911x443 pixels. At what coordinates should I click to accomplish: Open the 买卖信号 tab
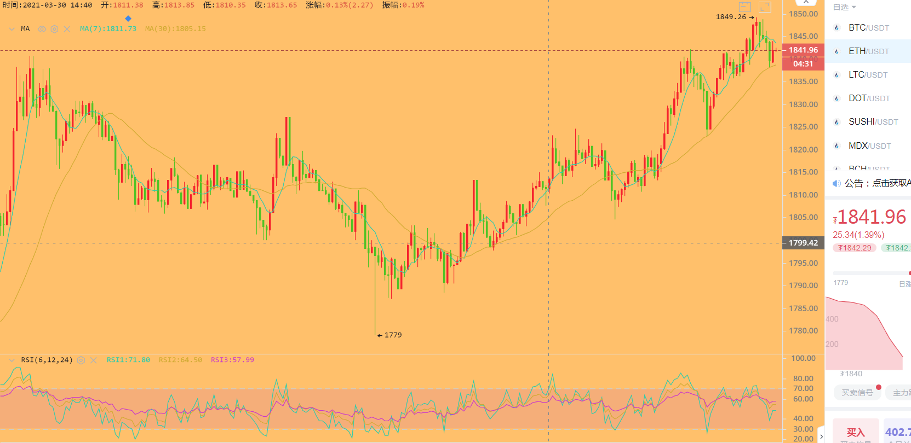tap(857, 393)
